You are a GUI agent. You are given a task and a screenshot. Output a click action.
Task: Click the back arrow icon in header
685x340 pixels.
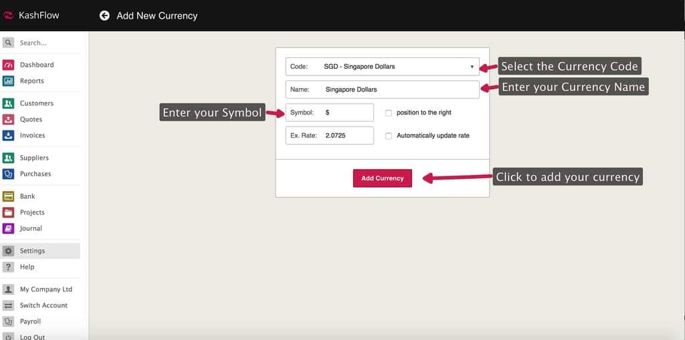[104, 15]
